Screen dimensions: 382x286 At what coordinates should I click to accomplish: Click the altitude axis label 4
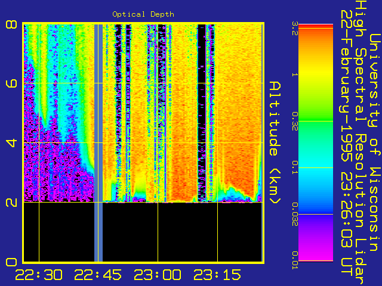point(11,143)
